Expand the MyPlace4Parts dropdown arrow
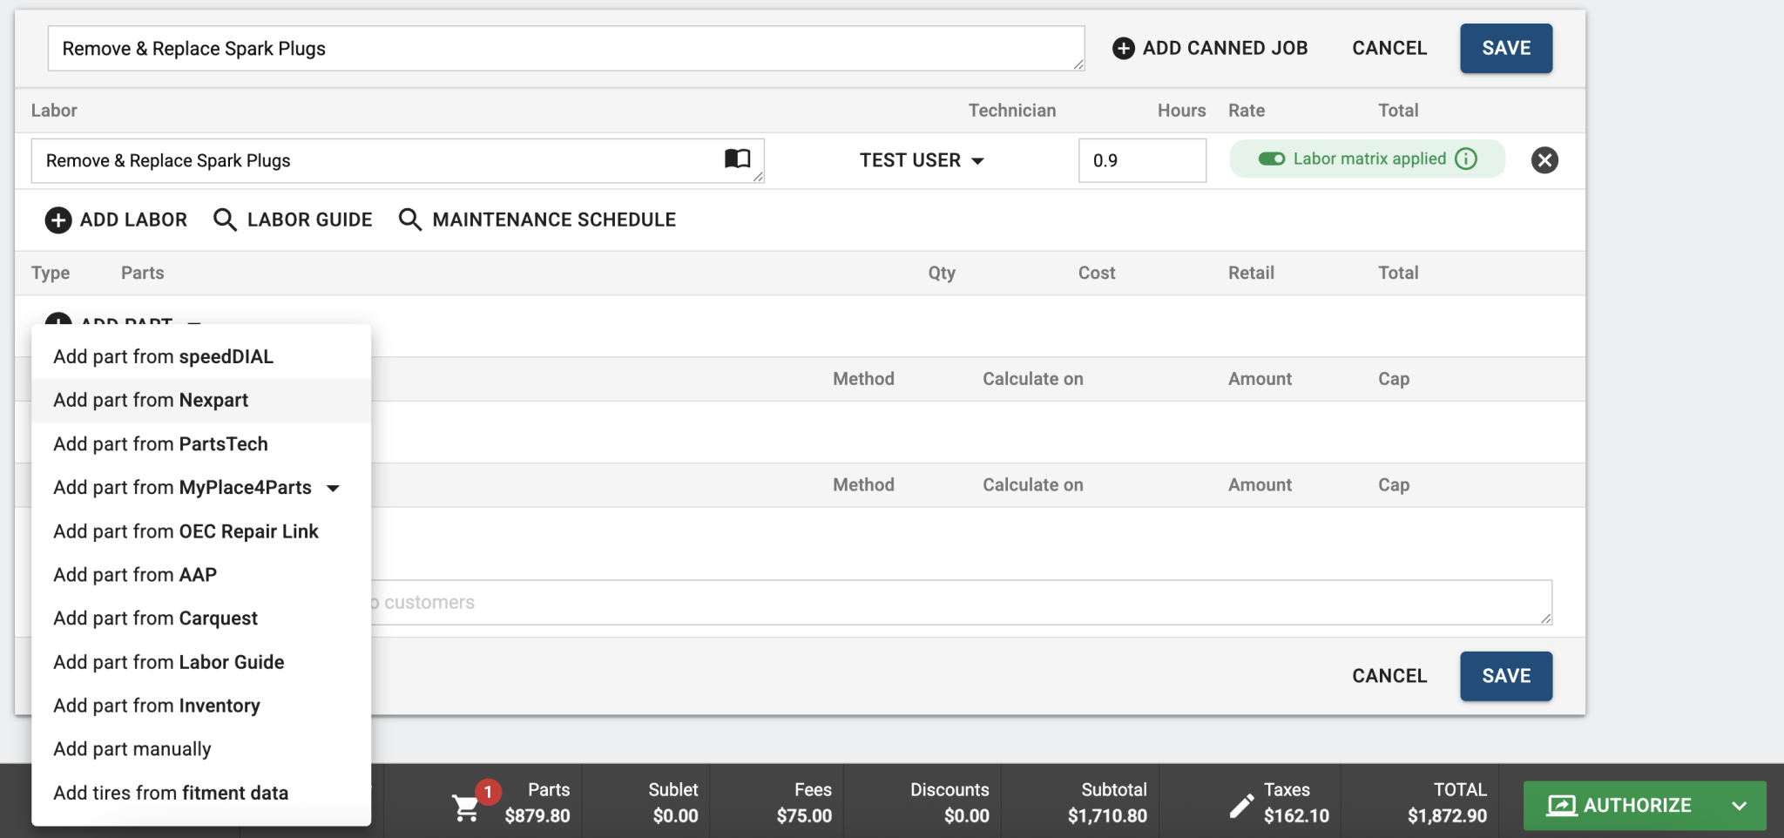The height and width of the screenshot is (838, 1784). [334, 488]
